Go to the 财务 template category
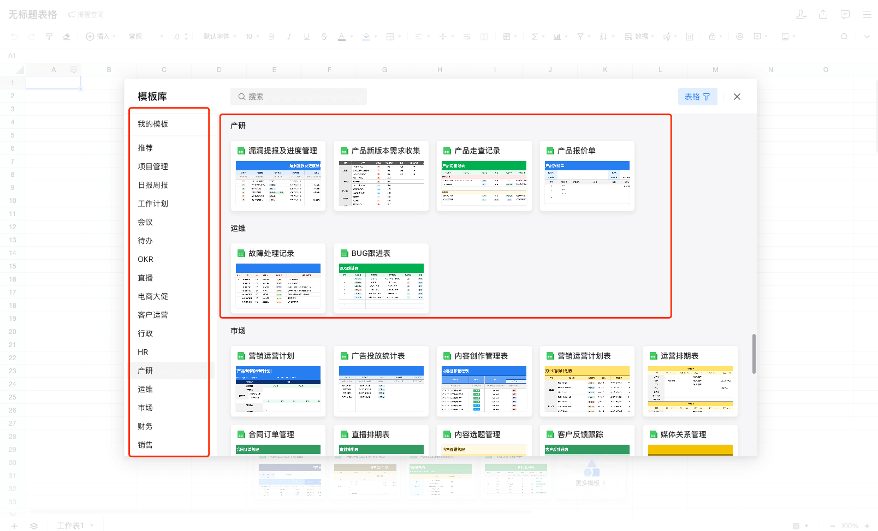This screenshot has height=531, width=878. click(145, 426)
